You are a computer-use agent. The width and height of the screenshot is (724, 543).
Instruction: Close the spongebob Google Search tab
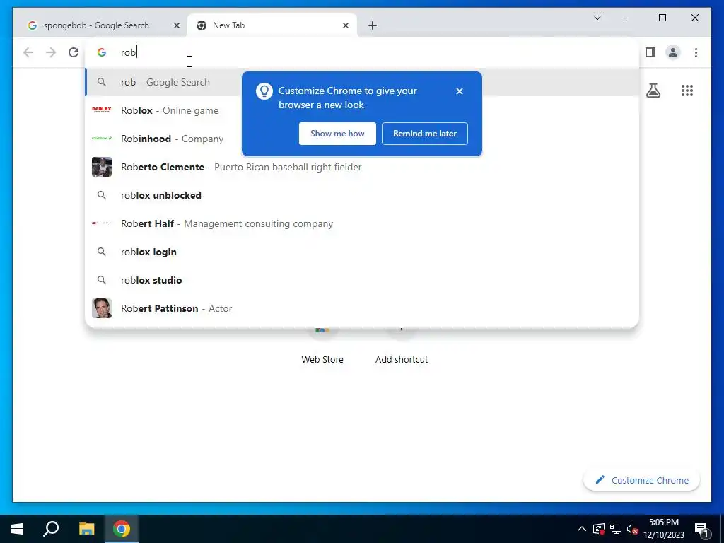coord(176,25)
